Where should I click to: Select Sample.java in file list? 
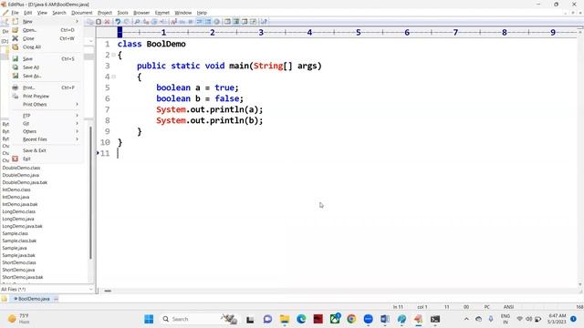point(15,248)
